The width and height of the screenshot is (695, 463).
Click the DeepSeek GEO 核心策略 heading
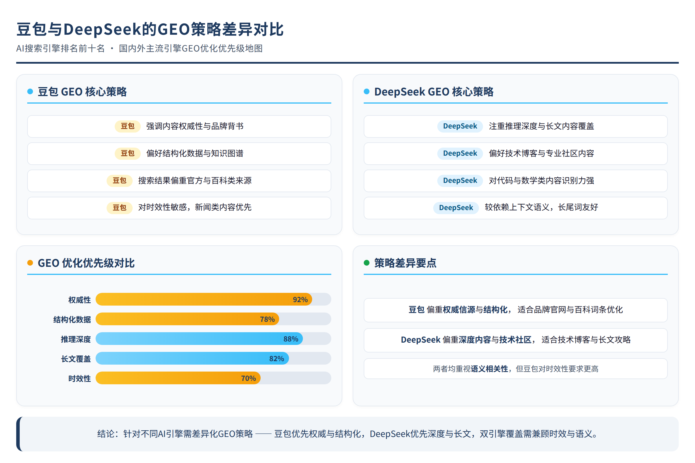(434, 92)
